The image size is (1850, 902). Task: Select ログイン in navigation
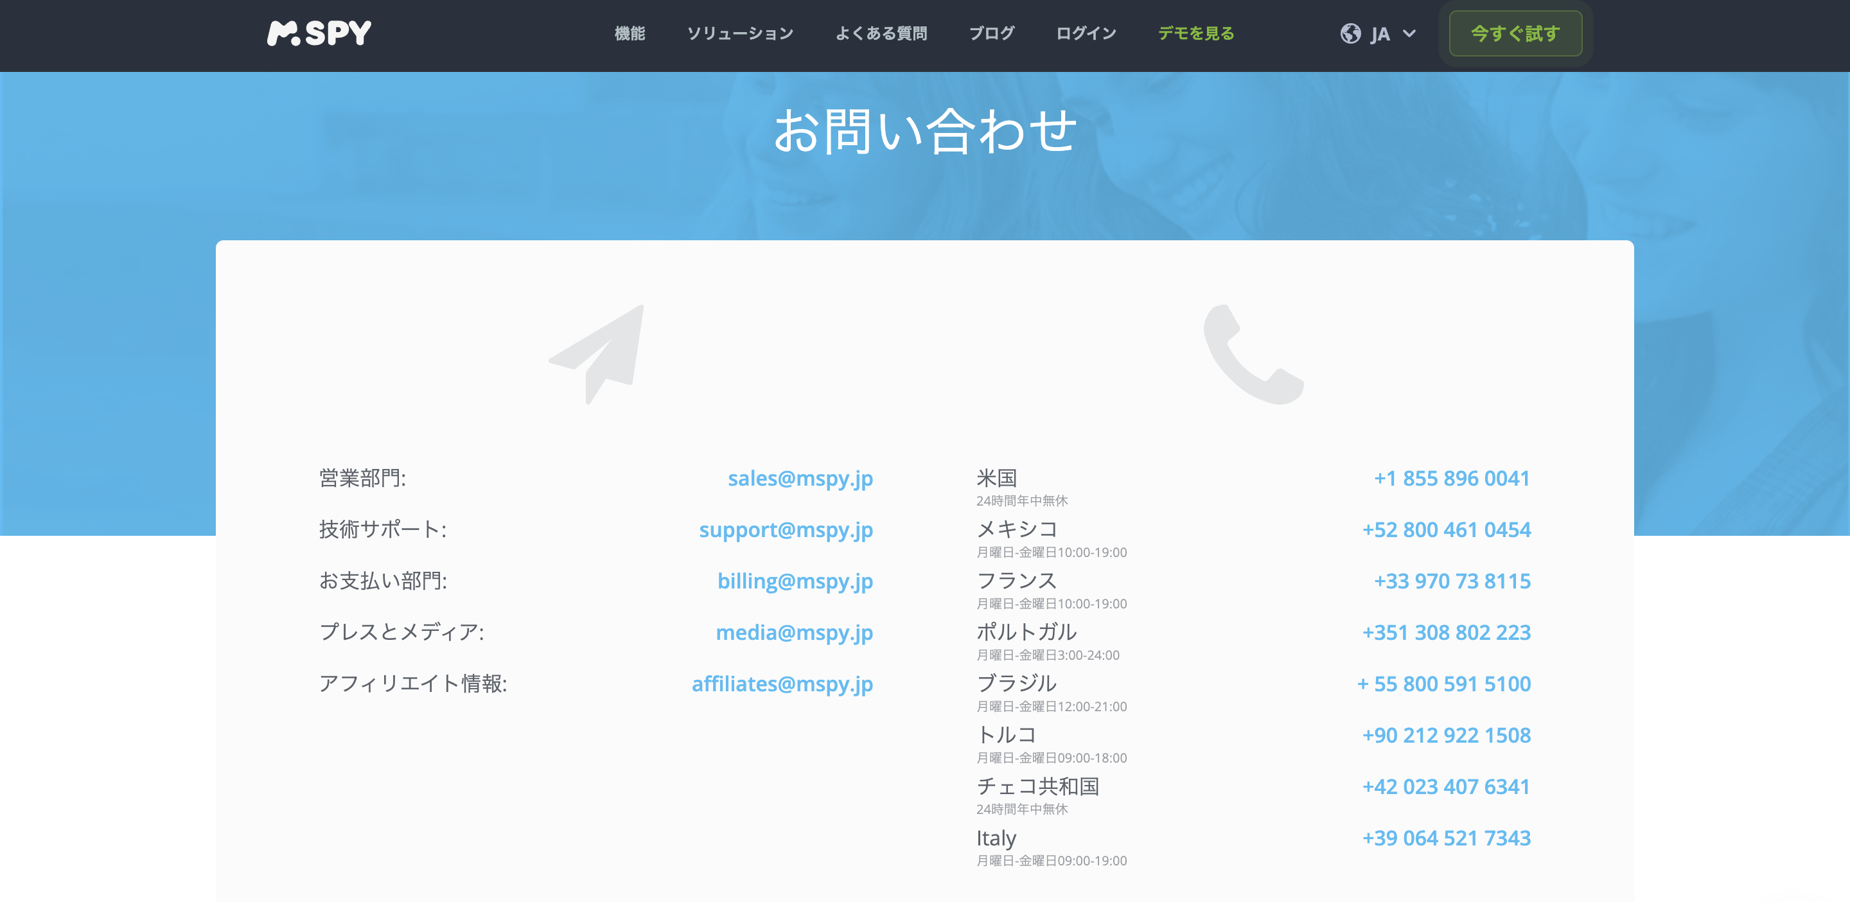tap(1086, 34)
